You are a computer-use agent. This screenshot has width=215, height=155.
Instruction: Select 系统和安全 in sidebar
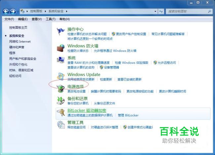point(17,36)
